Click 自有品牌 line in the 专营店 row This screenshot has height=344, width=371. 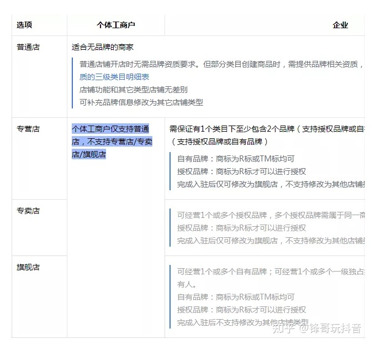click(236, 158)
